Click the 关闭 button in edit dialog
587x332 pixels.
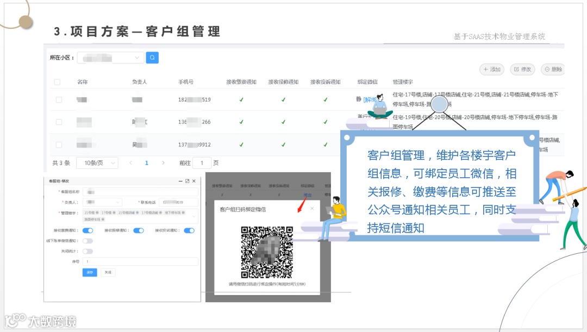(108, 272)
